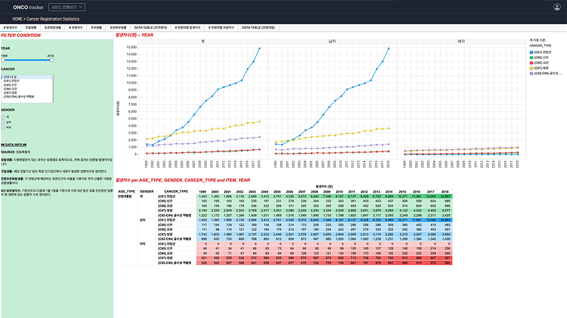Viewport: 567px width, 318px height.
Task: Go to the # 연령대별 발생자수 tab
Action: click(187, 27)
